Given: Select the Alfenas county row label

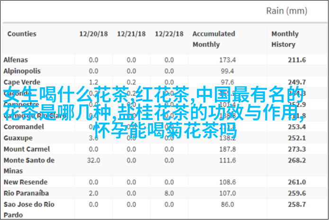Looking at the screenshot, I should [16, 60].
